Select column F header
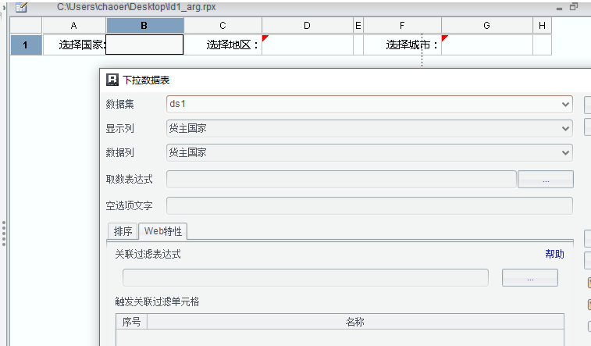591x346 pixels. coord(402,26)
